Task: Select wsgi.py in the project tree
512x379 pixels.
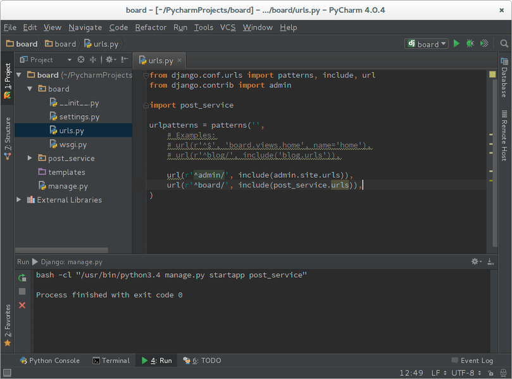Action: coord(68,144)
